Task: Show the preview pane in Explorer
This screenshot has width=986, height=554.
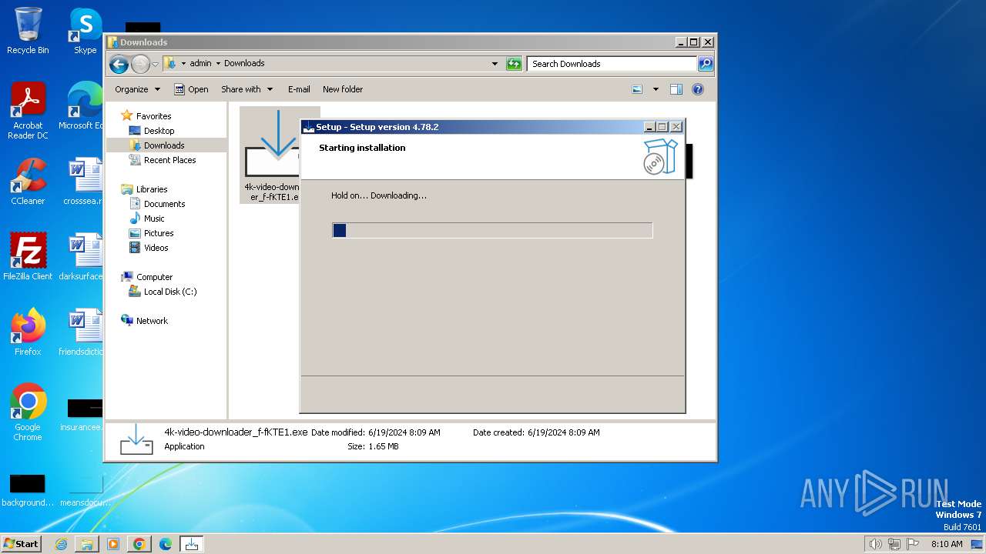Action: [676, 89]
